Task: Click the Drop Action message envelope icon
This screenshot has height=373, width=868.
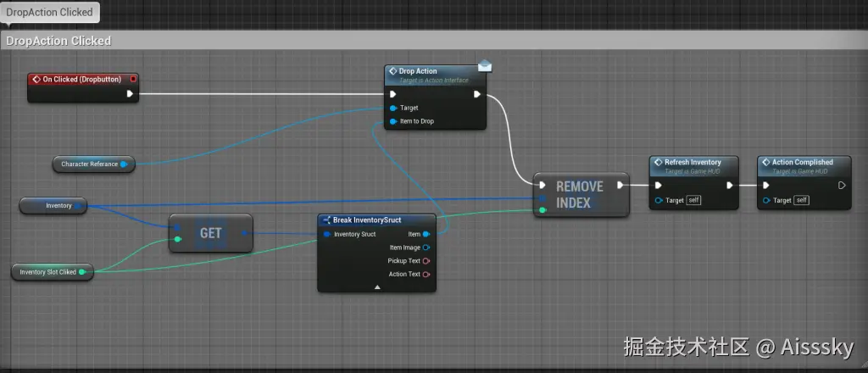Action: click(485, 66)
